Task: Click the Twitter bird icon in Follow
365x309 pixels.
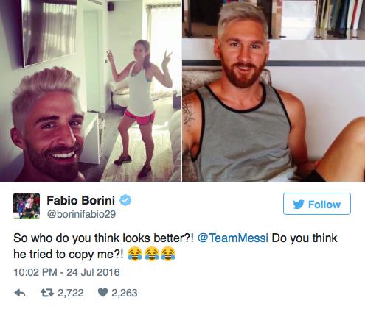Action: coord(299,205)
